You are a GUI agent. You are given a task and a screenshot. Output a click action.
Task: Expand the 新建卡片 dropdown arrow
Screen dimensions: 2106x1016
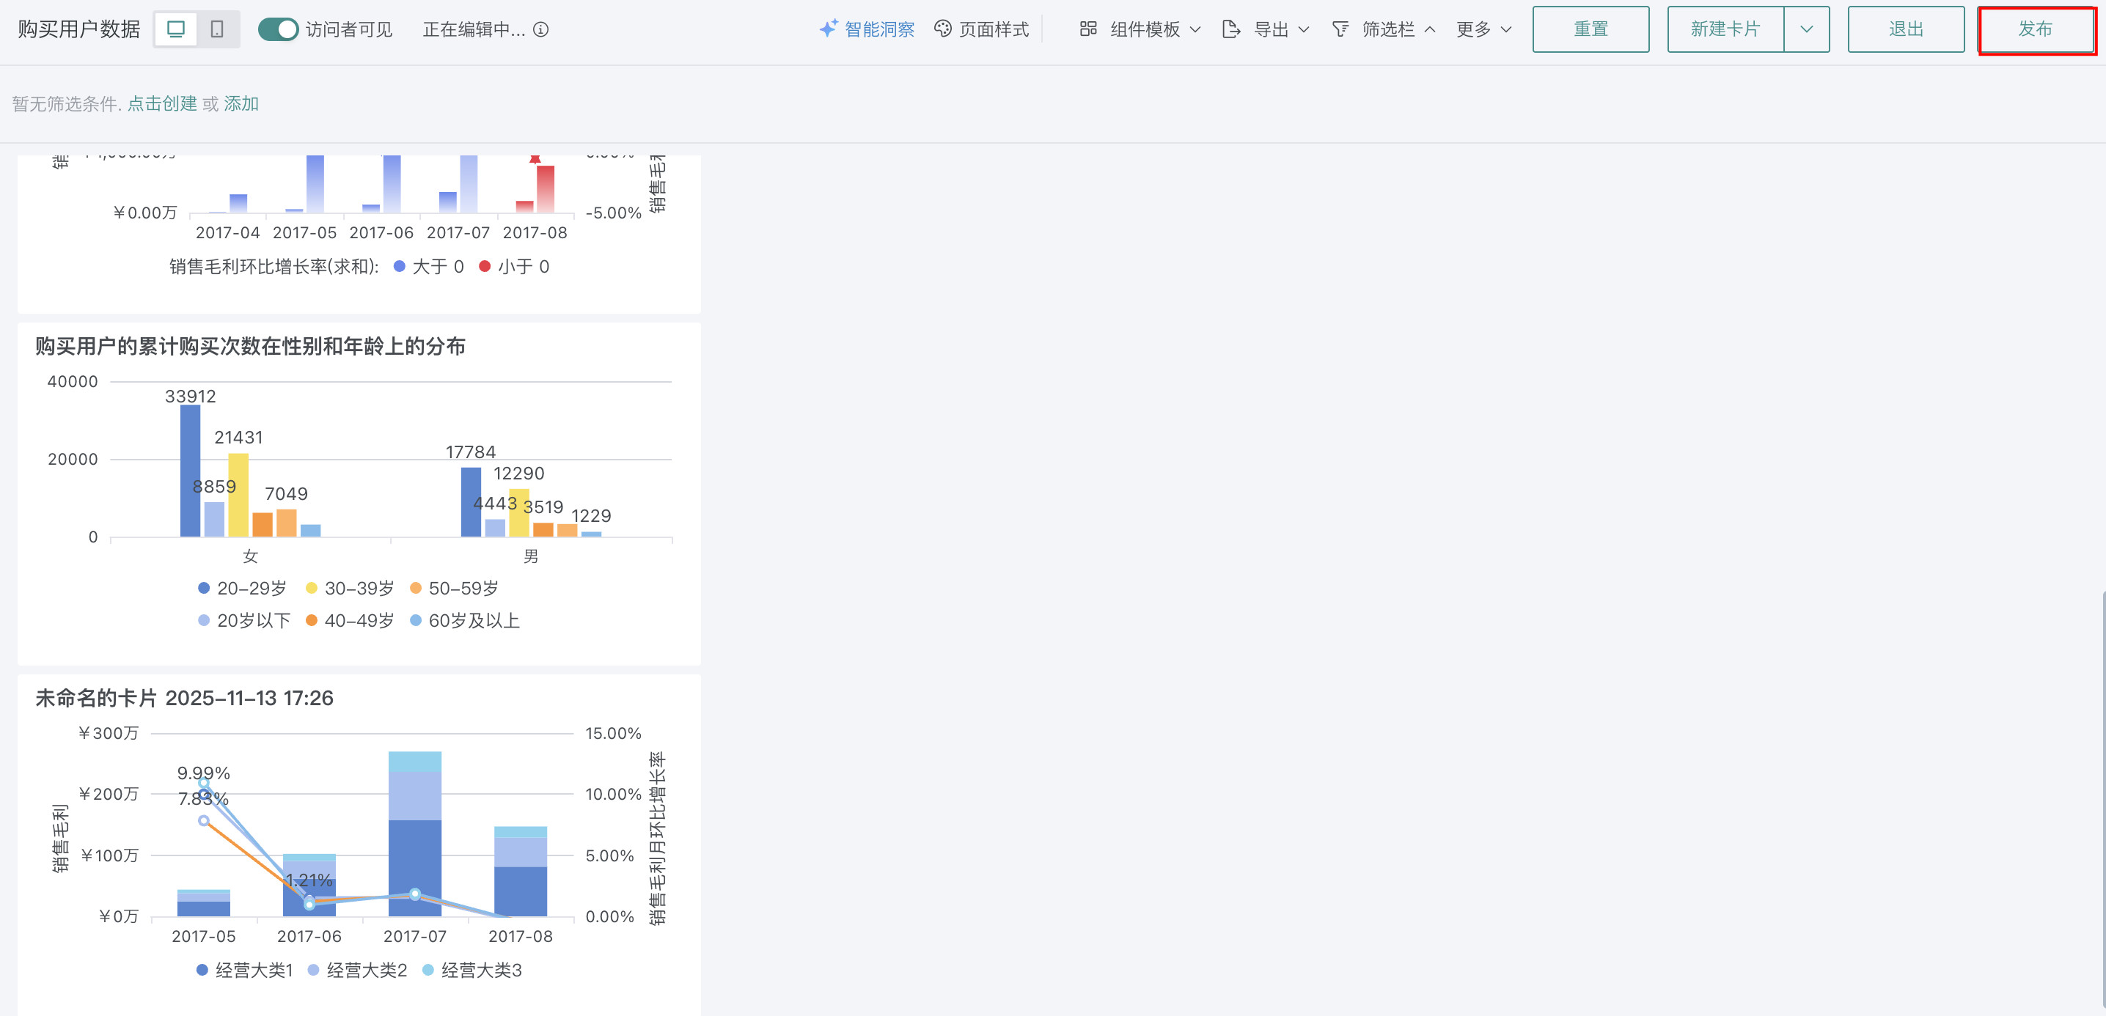coord(1806,29)
